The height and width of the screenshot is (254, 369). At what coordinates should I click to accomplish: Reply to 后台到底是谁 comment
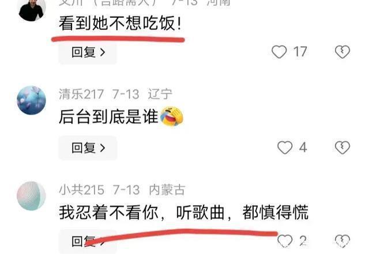click(x=88, y=147)
